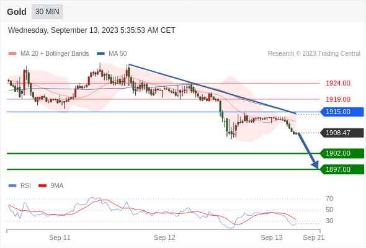Click the MA 20 + Bollinger Bands legend label

coord(55,54)
